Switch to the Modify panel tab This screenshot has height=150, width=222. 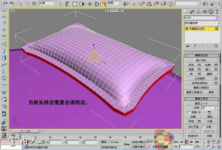pos(192,12)
